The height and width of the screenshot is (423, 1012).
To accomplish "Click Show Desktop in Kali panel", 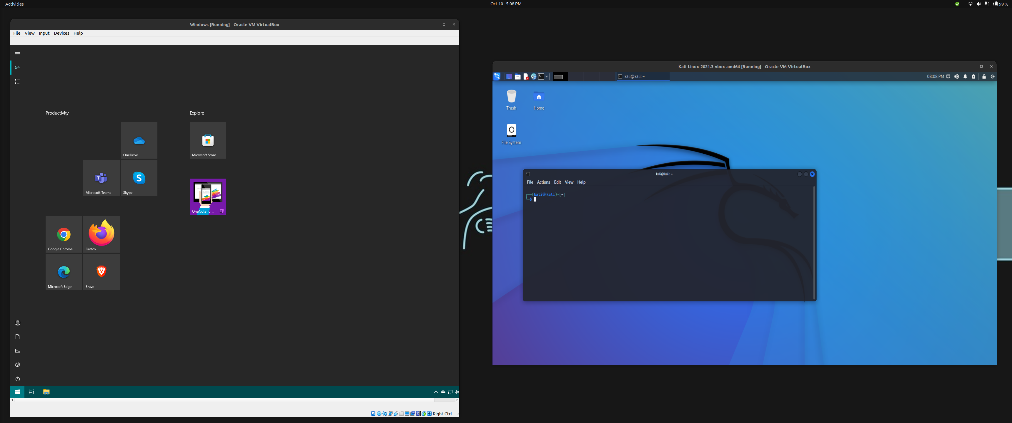I will point(509,77).
